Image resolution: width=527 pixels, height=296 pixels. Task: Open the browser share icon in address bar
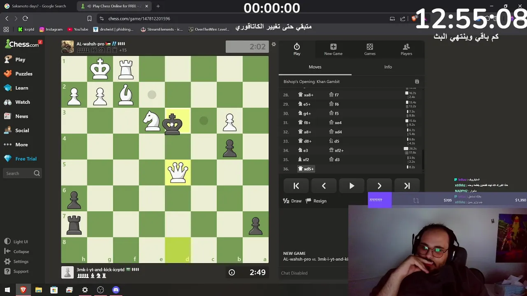click(403, 18)
